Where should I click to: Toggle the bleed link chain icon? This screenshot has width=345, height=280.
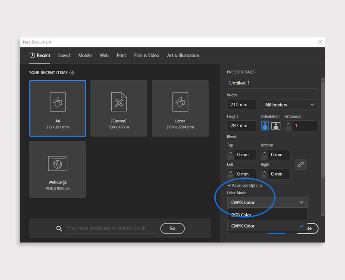[x=301, y=164]
